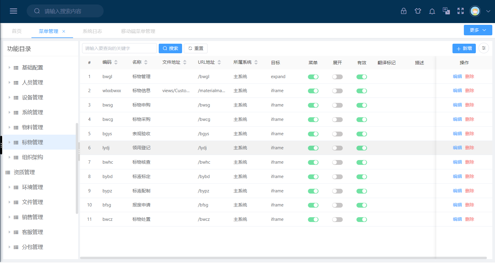Toggle 展开 switch for lydj row
Image resolution: width=495 pixels, height=263 pixels.
(337, 148)
